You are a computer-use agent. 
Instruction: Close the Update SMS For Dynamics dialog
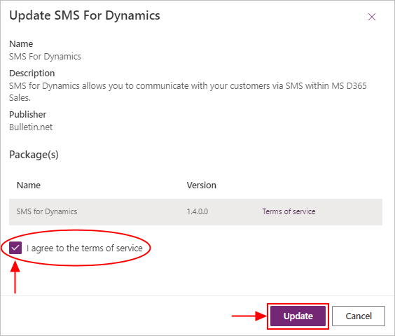[x=372, y=17]
